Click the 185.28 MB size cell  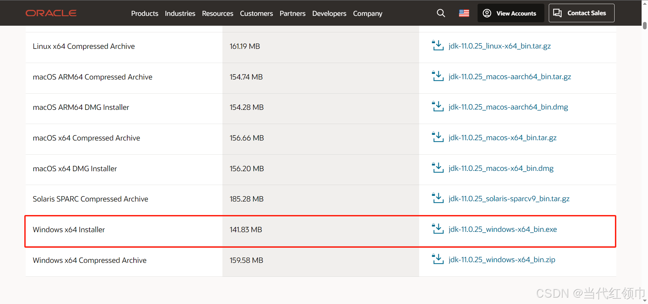coord(321,200)
